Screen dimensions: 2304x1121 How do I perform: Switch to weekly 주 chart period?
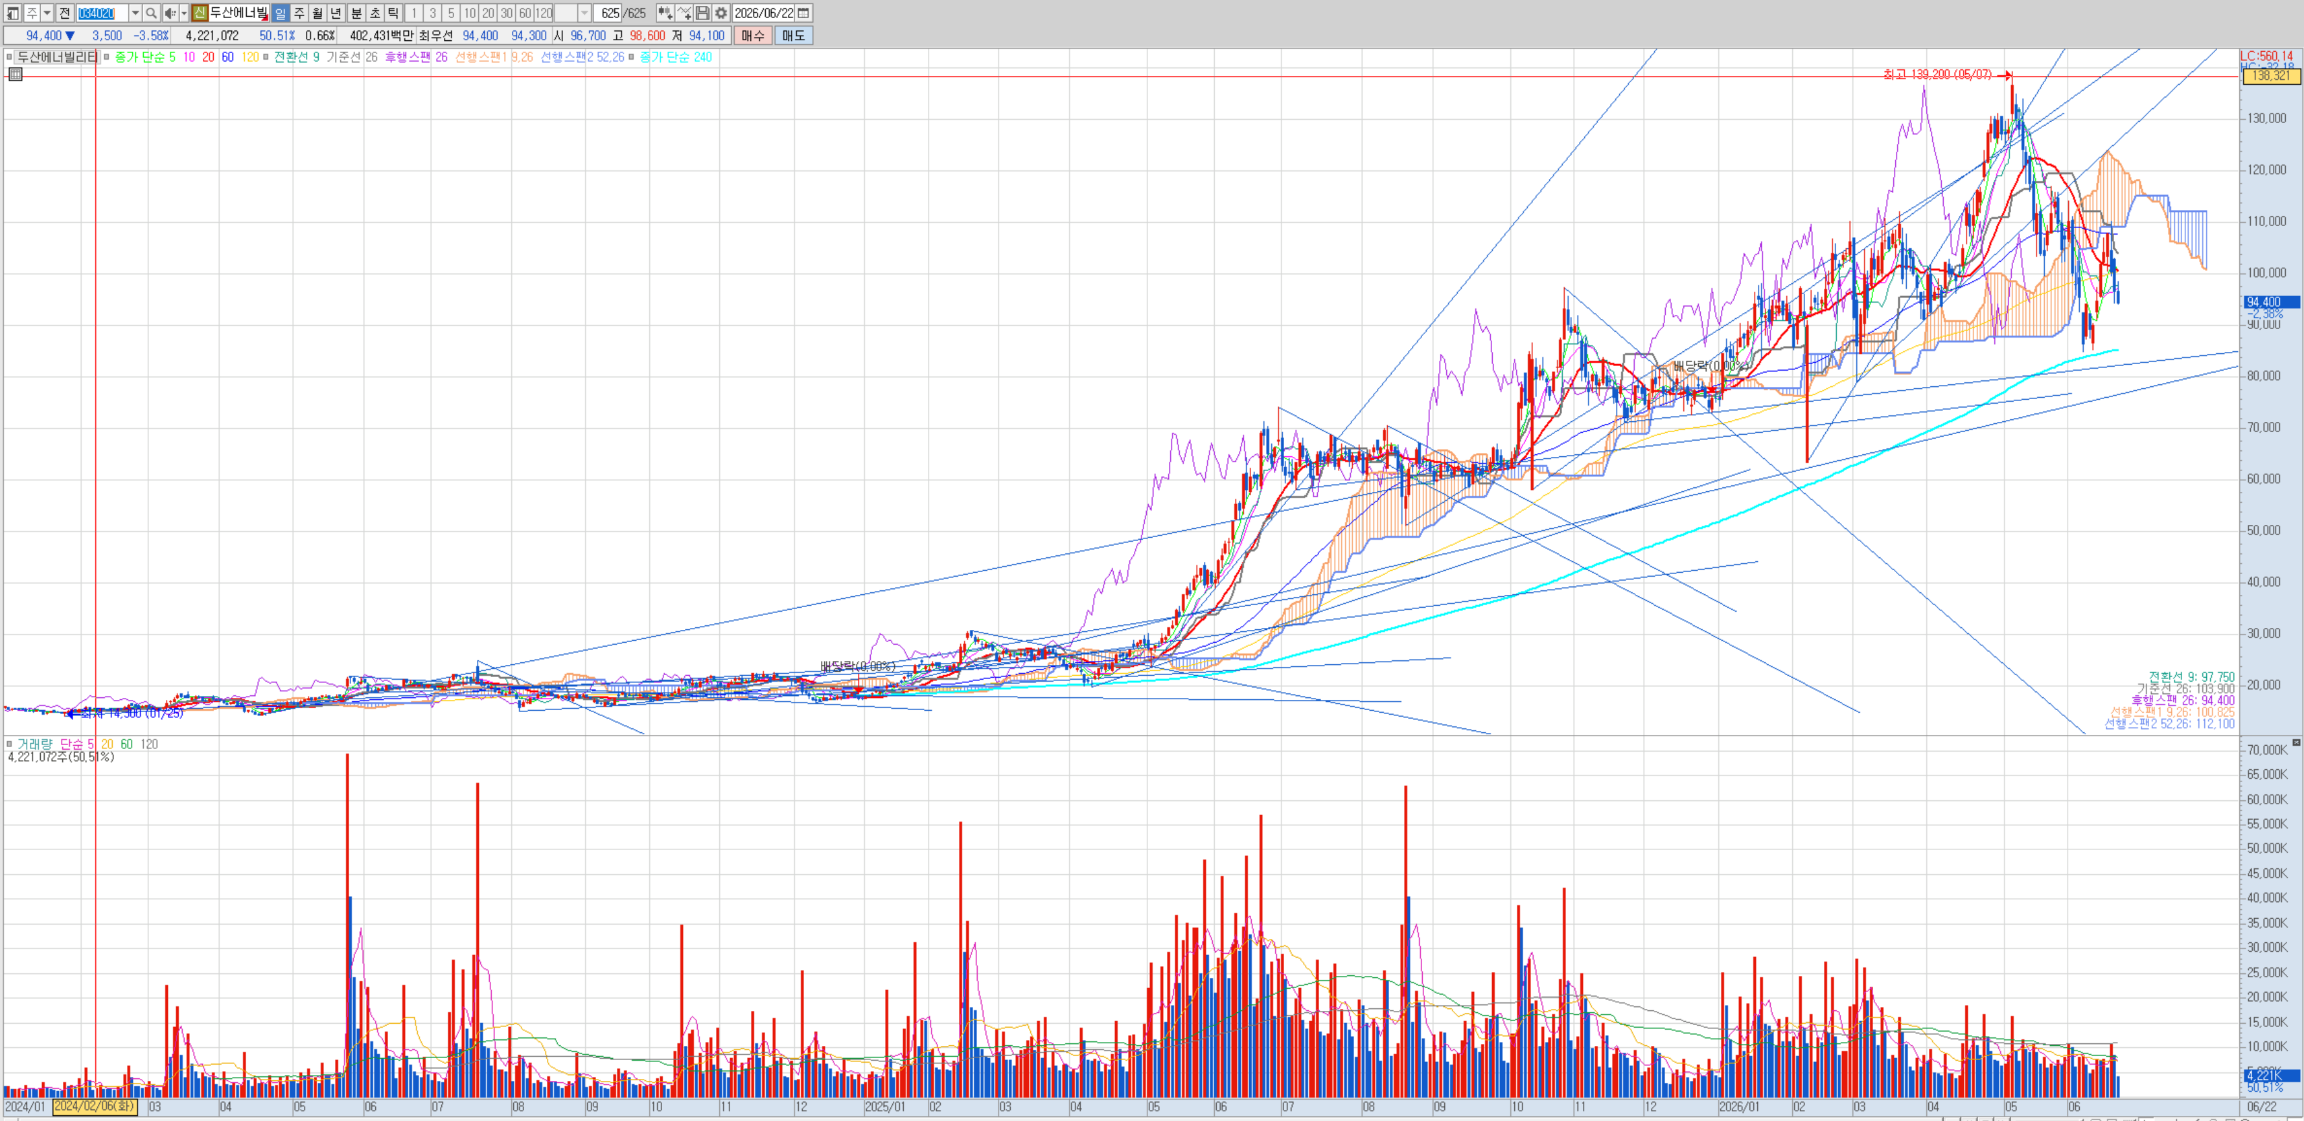point(299,14)
